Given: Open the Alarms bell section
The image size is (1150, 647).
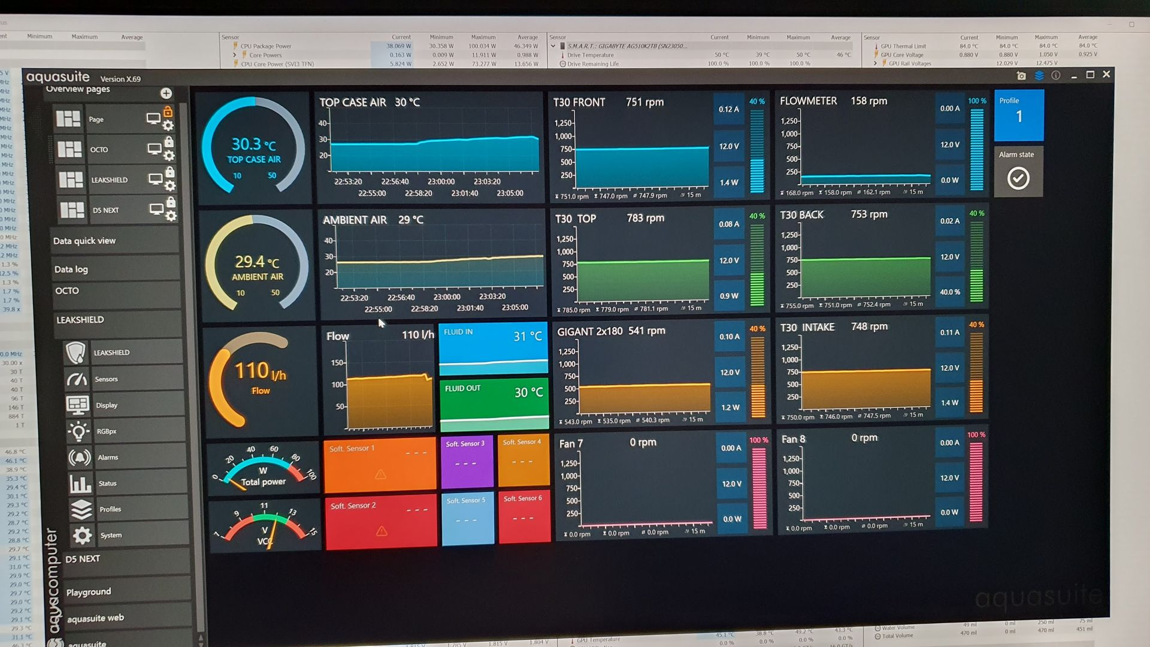Looking at the screenshot, I should pos(80,458).
